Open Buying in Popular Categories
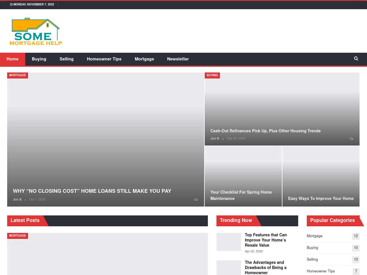Image resolution: width=367 pixels, height=275 pixels. 312,248
